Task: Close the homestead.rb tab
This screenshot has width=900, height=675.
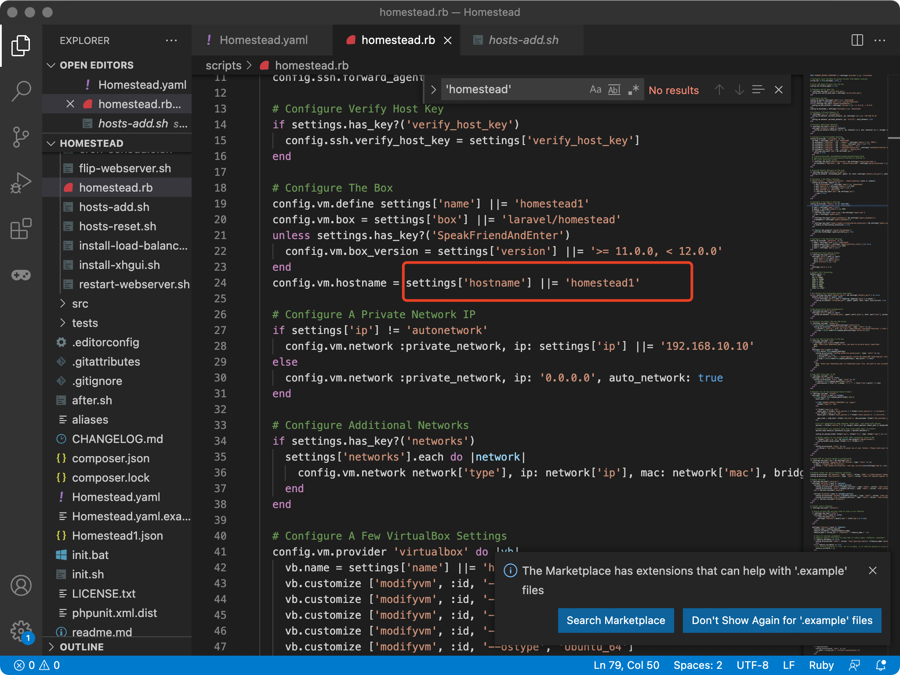Action: click(x=448, y=40)
